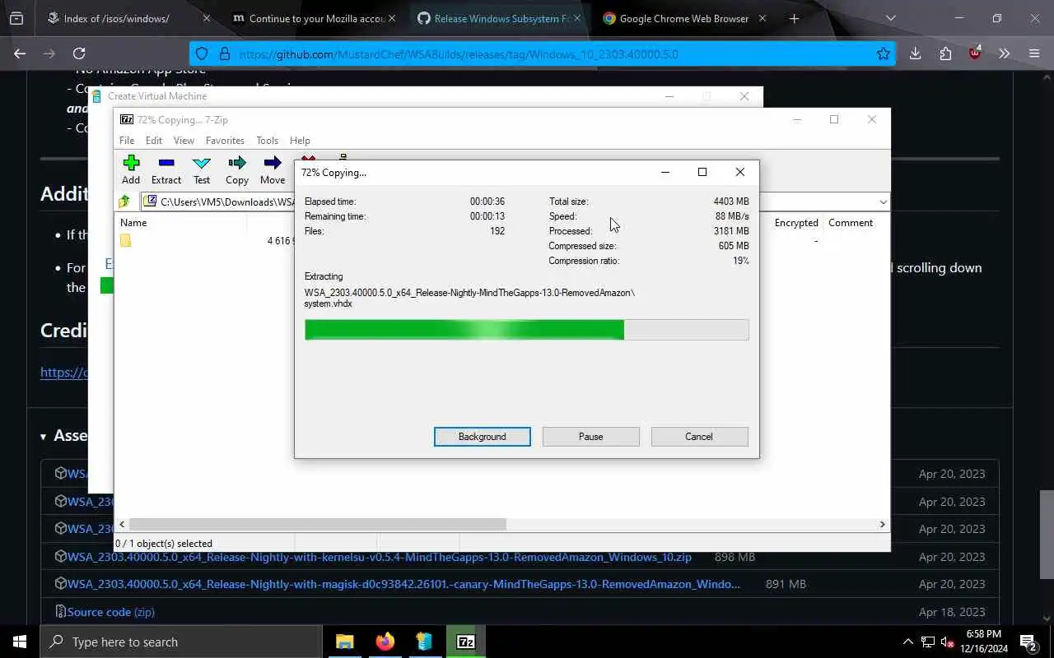
Task: Open the Firefox downloads icon
Action: point(915,53)
